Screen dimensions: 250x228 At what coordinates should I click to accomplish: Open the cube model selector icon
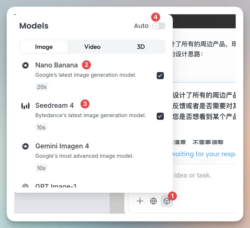click(167, 201)
